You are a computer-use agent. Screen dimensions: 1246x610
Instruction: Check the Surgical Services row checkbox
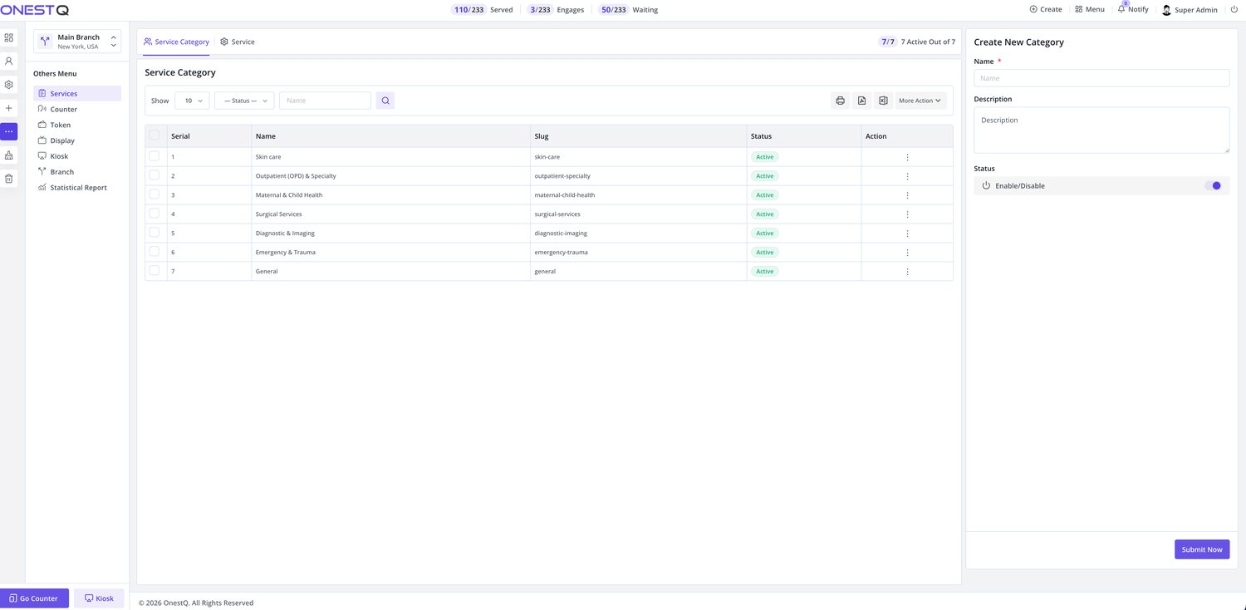pos(154,213)
